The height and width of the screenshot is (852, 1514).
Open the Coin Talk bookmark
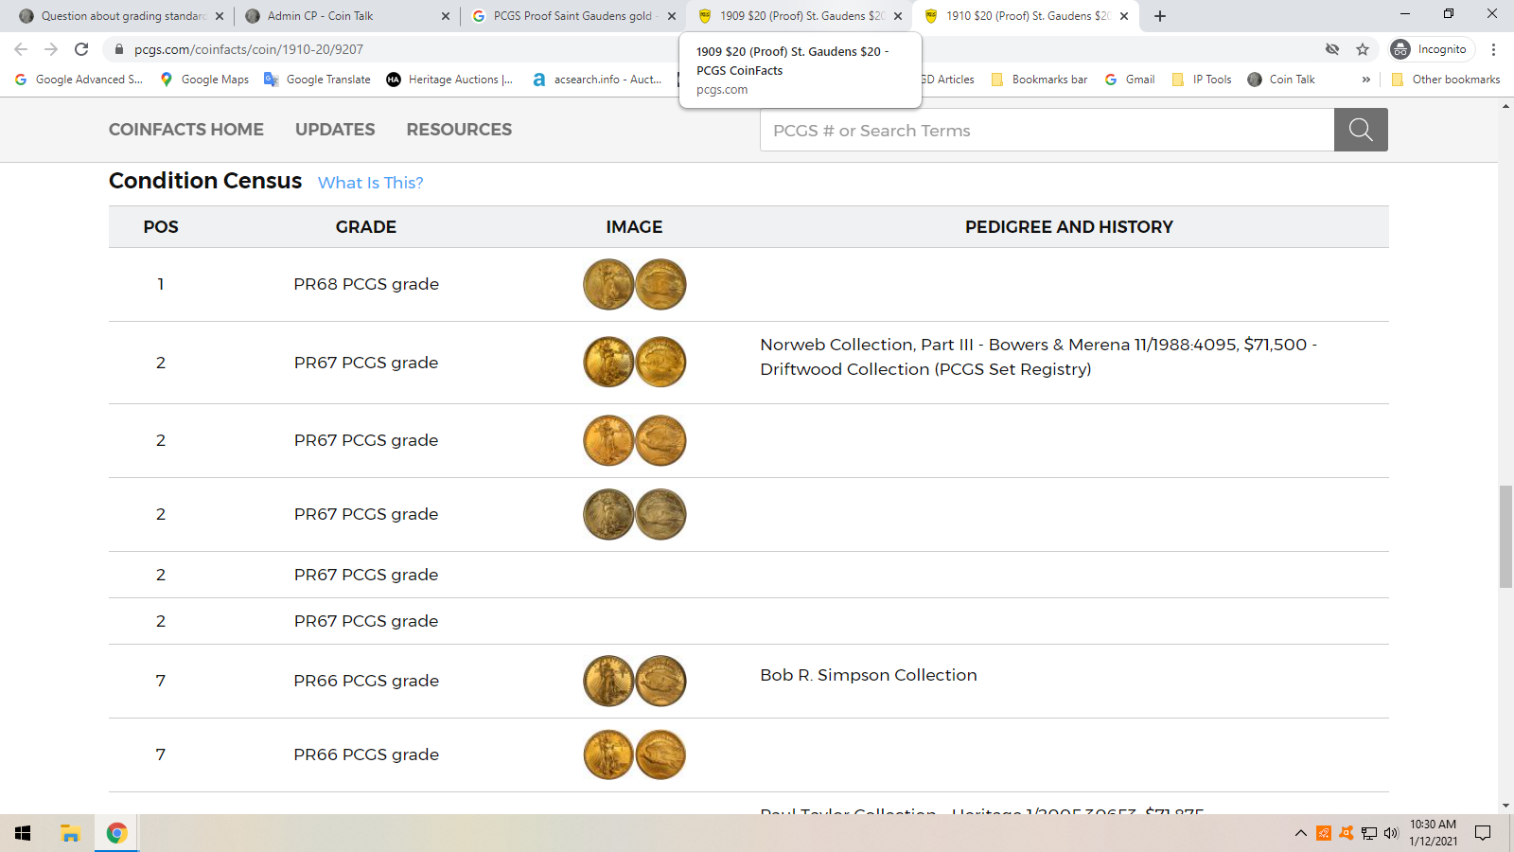(1281, 80)
